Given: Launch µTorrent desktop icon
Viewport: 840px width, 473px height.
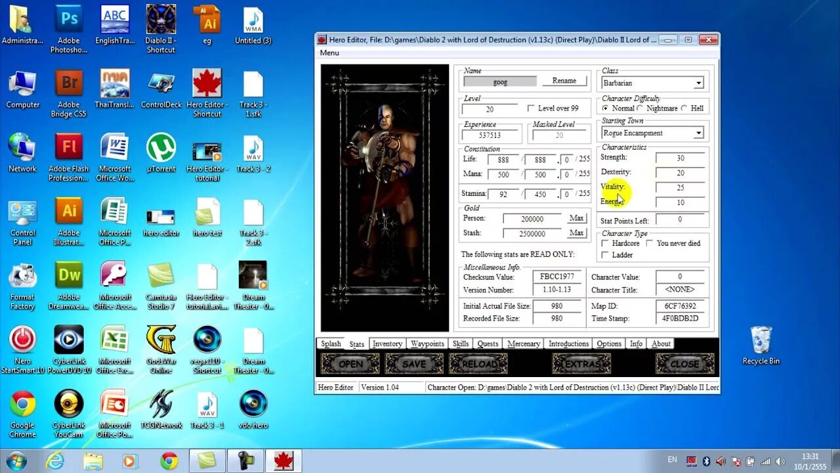Looking at the screenshot, I should pyautogui.click(x=161, y=154).
